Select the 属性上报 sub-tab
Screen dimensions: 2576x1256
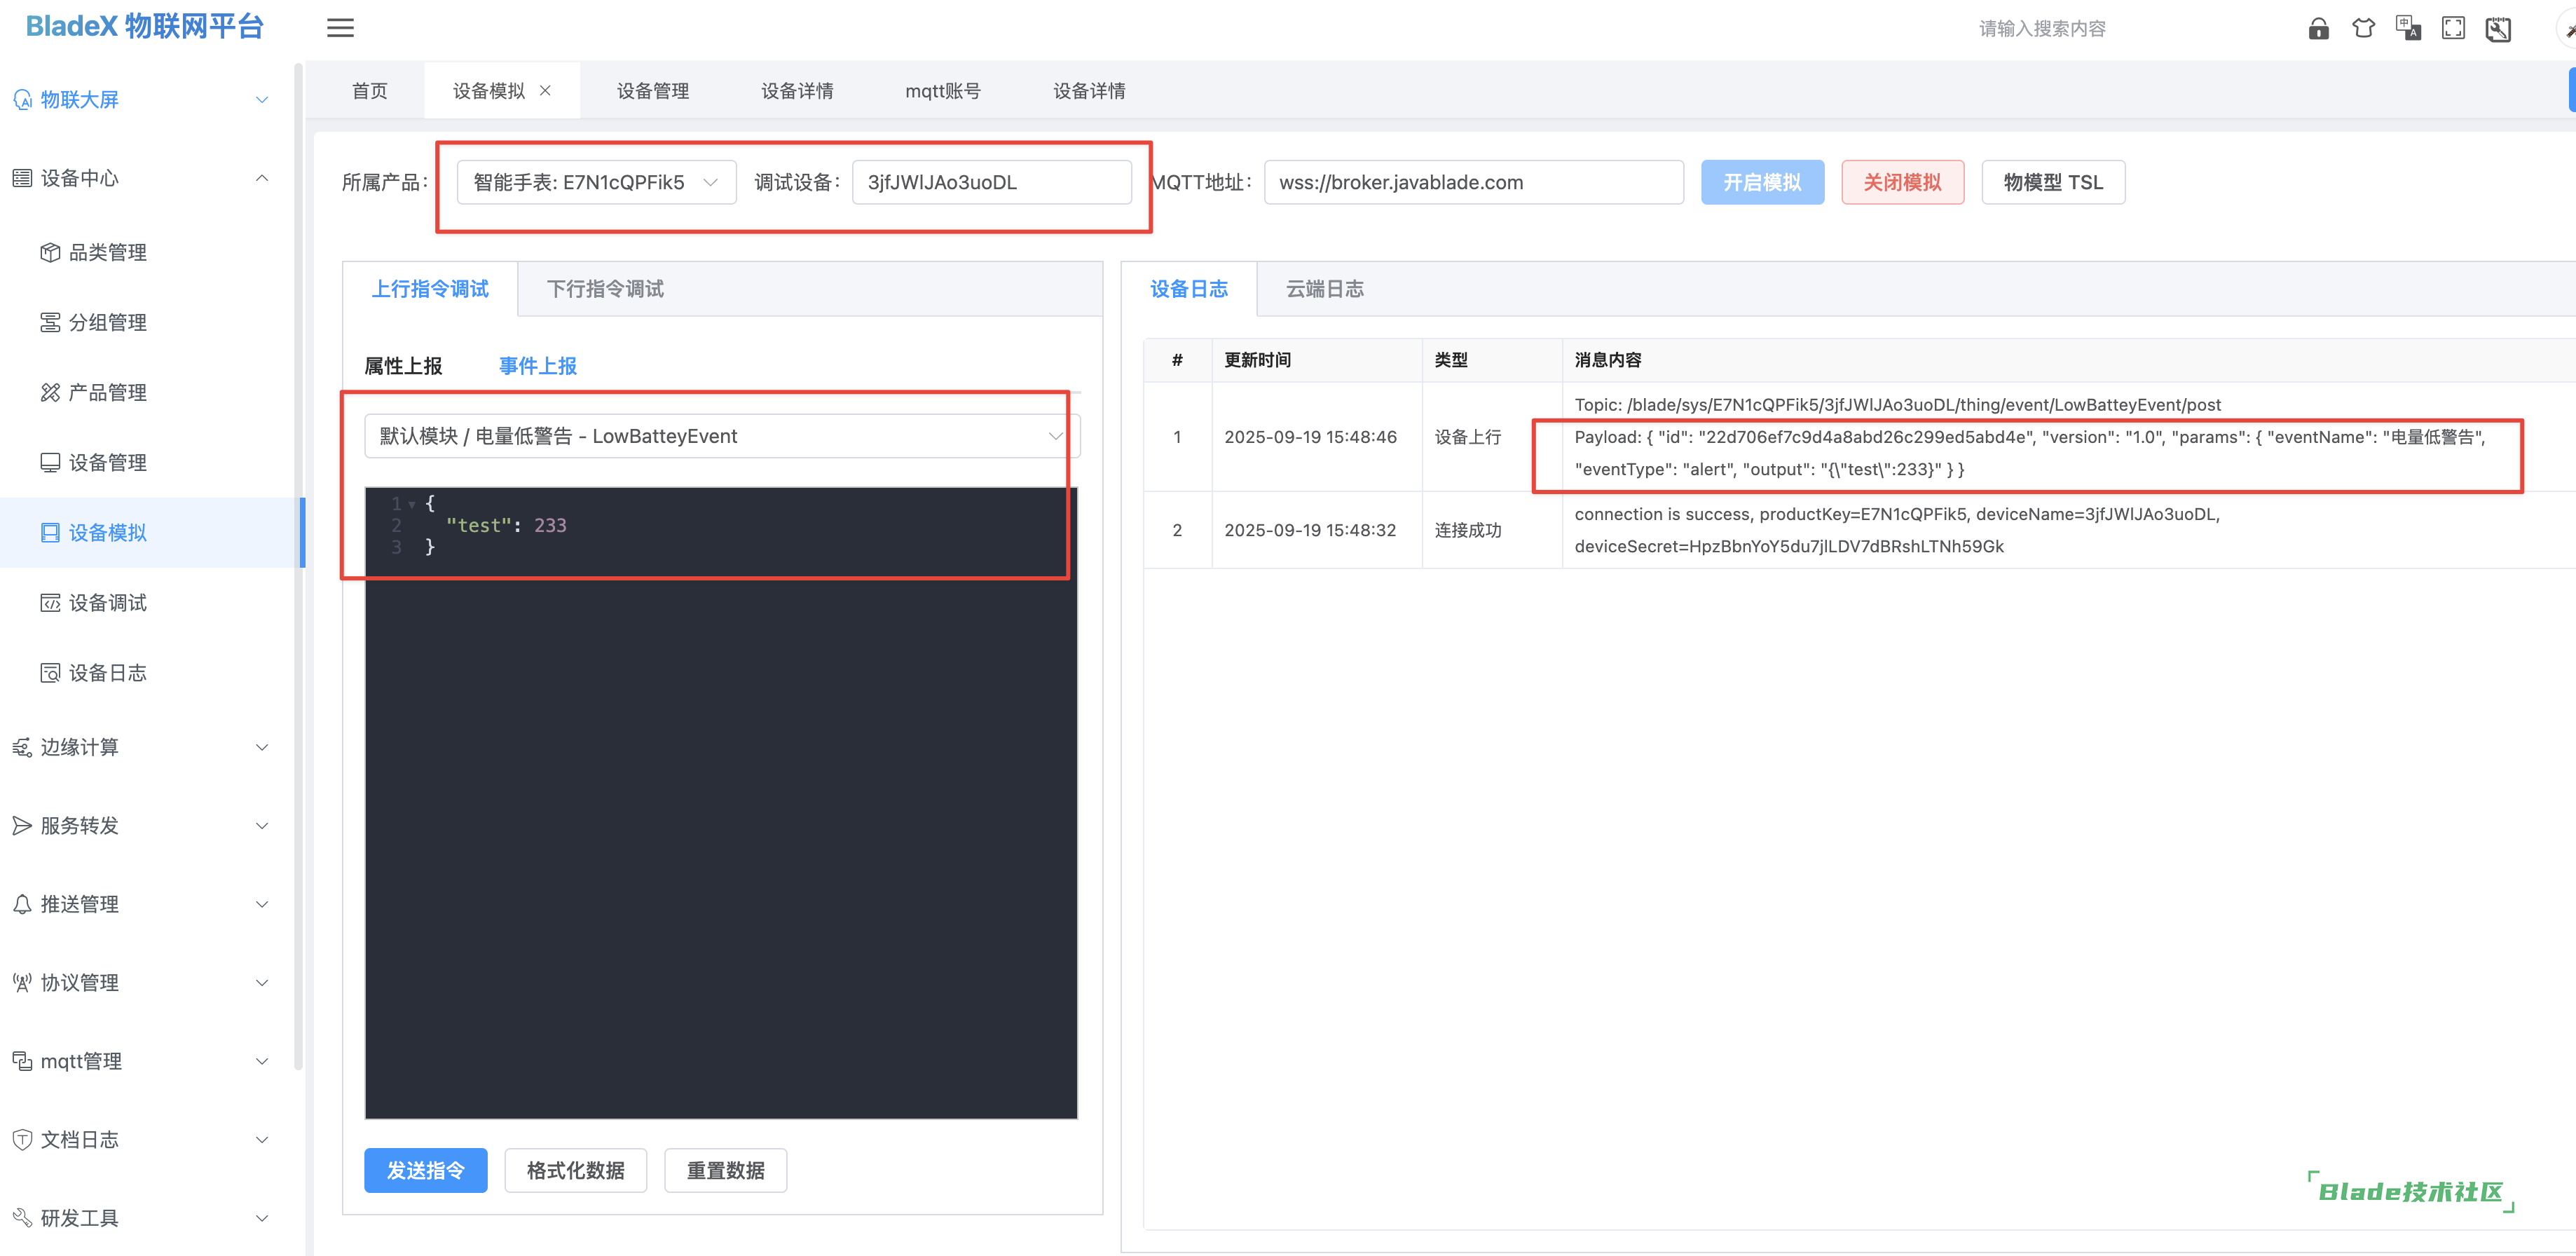click(403, 366)
